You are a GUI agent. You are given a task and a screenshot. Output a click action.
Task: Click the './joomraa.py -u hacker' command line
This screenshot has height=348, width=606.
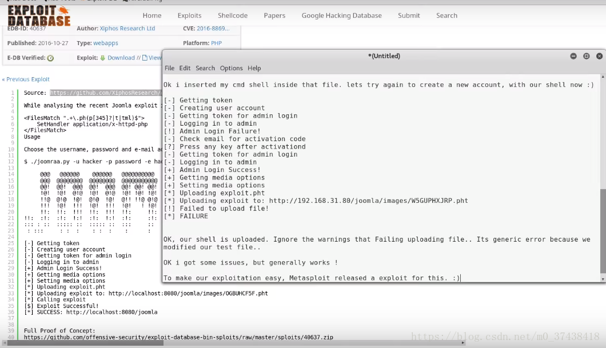coord(93,162)
